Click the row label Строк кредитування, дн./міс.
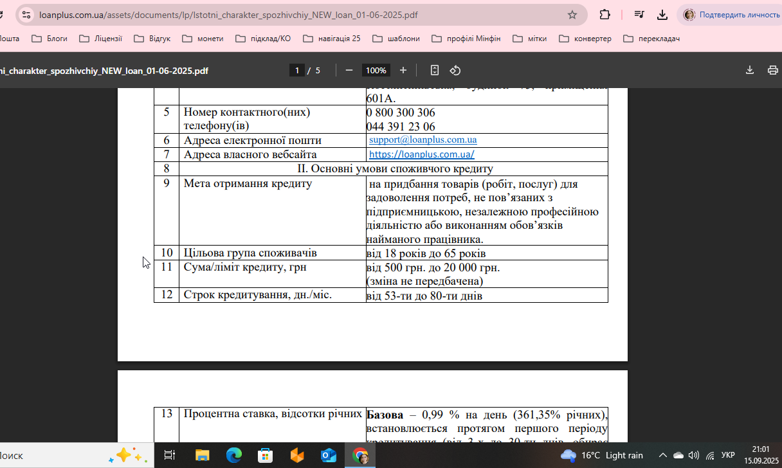Viewport: 782px width, 468px height. pyautogui.click(x=258, y=295)
